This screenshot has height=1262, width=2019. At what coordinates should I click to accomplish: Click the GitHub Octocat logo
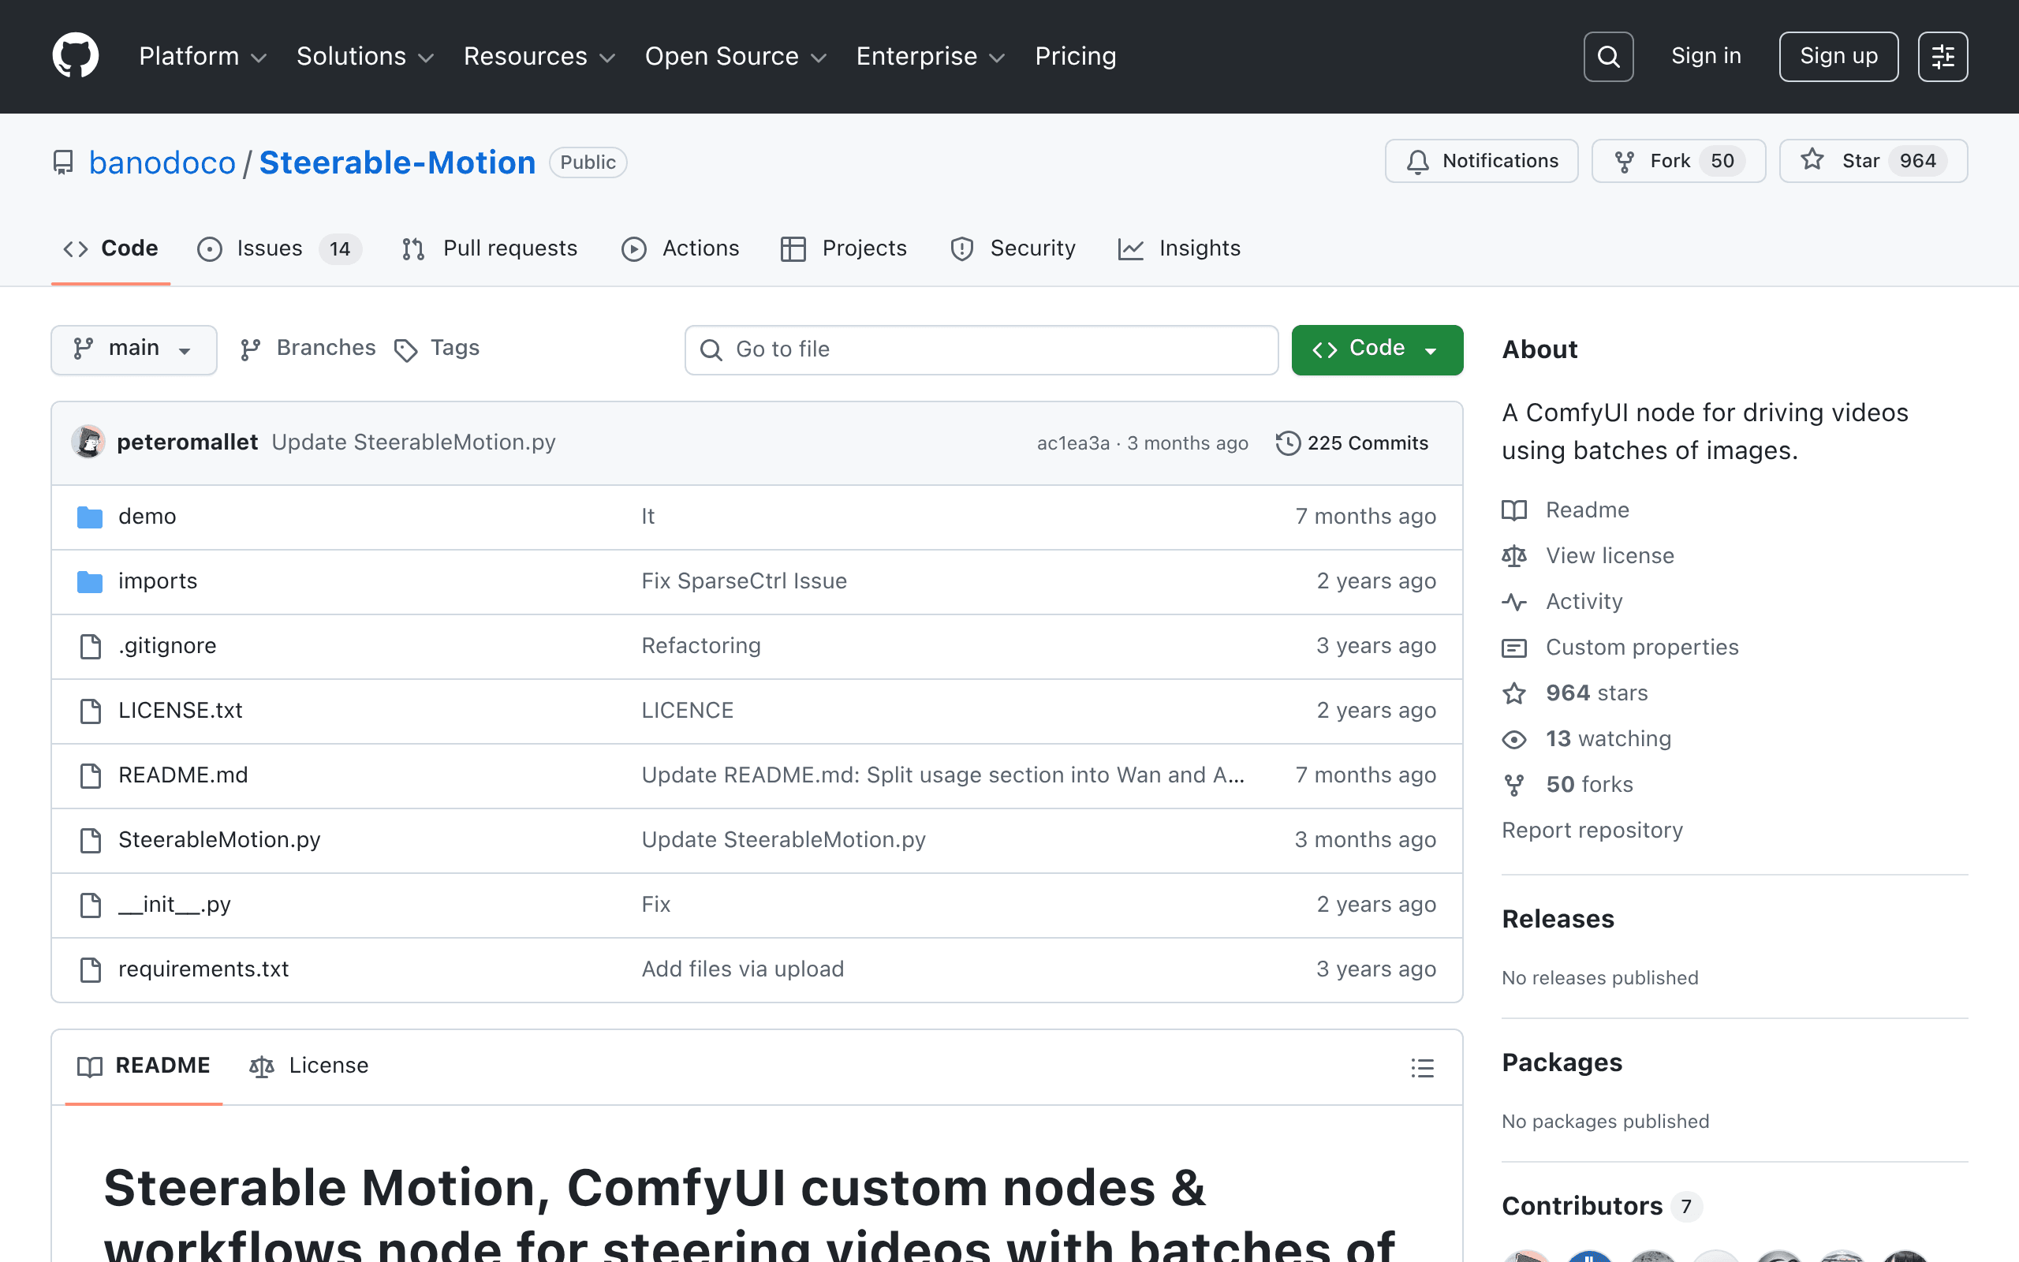(76, 56)
